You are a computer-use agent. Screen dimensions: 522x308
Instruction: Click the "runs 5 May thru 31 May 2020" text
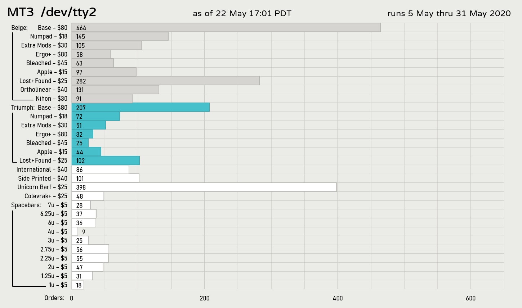coord(449,14)
